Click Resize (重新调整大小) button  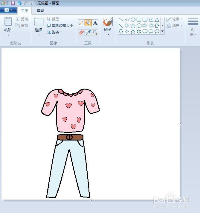point(60,26)
